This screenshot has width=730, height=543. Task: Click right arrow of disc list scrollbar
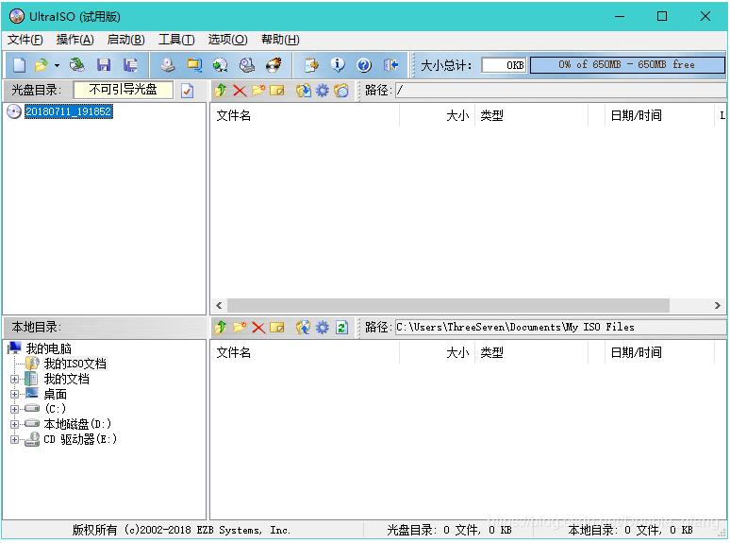pyautogui.click(x=718, y=305)
